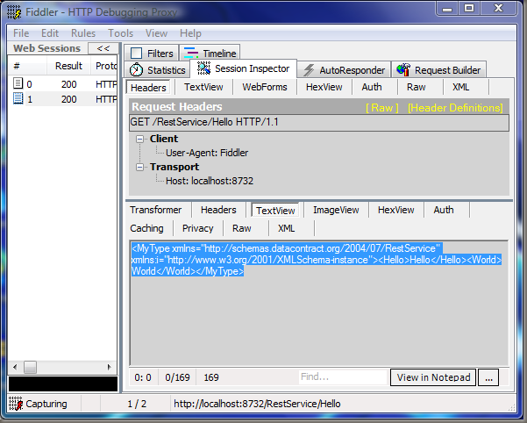The height and width of the screenshot is (423, 527).
Task: Select response TextView tab in lower inspector
Action: [x=275, y=211]
